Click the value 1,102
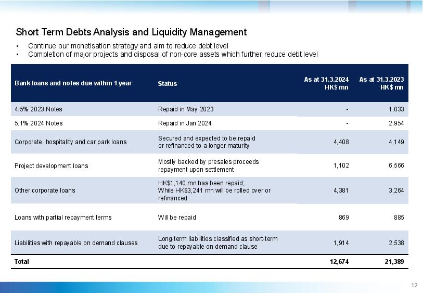 (341, 165)
